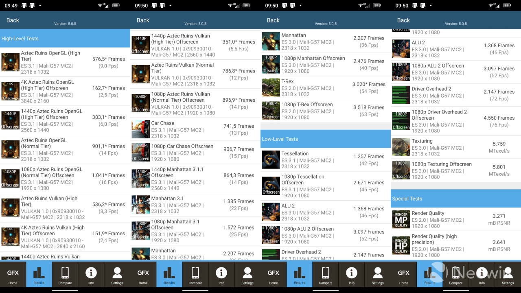Tap the 3.271 mB PSNR value
The height and width of the screenshot is (293, 521).
pyautogui.click(x=499, y=219)
